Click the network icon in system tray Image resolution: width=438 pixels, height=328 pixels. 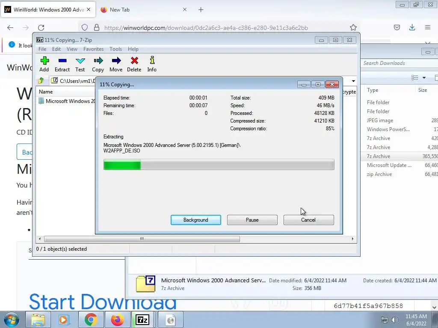[385, 320]
